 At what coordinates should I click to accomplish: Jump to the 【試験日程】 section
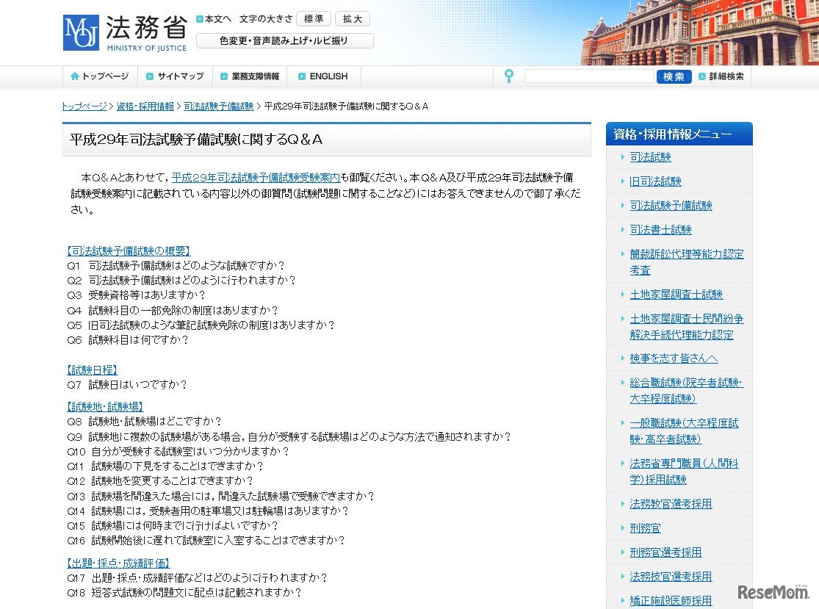tap(91, 370)
